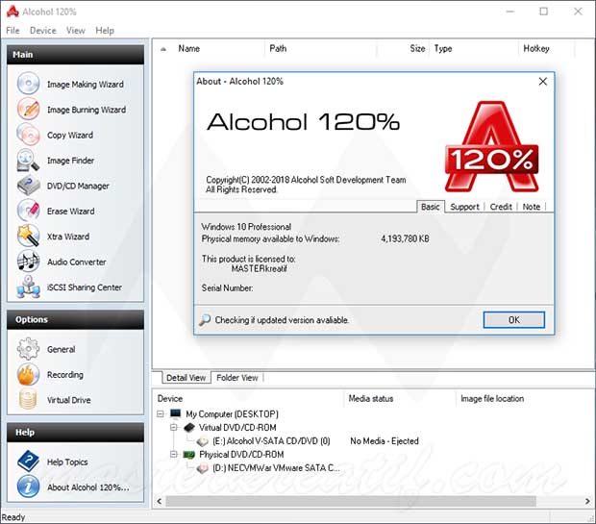Select the My Computer (DESKTOP) tree item
The height and width of the screenshot is (524, 596).
(x=232, y=413)
